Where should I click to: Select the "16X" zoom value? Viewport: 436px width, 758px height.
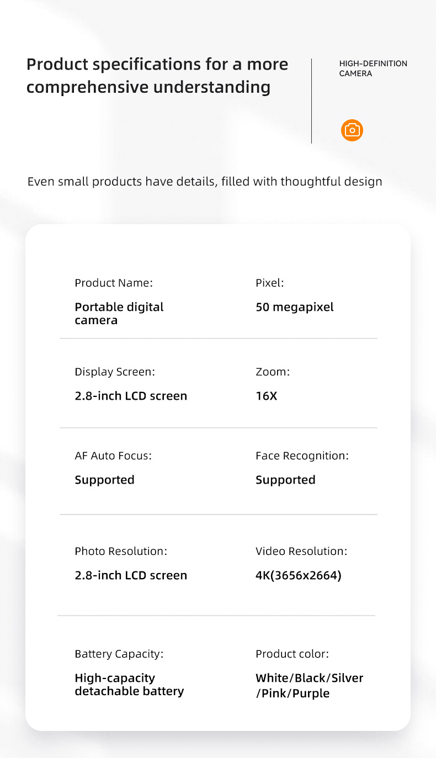pos(267,396)
